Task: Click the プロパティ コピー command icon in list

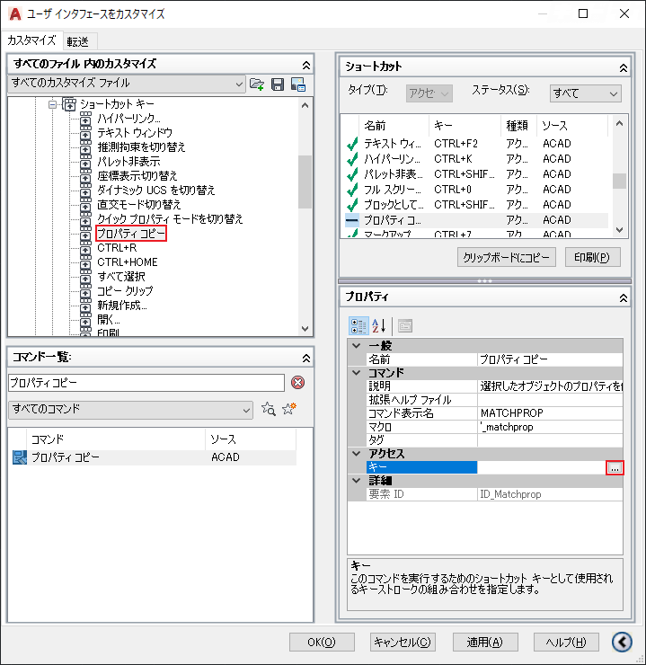Action: [20, 457]
